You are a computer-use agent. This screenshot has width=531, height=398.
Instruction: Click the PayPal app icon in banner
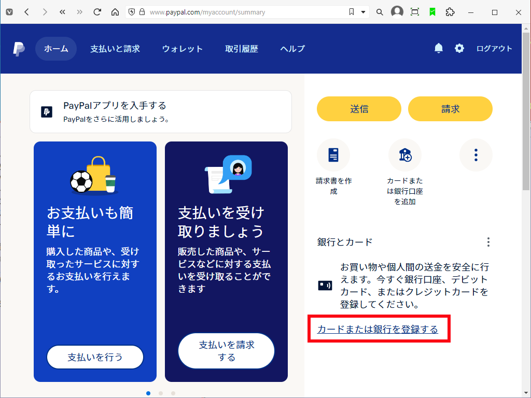(47, 112)
